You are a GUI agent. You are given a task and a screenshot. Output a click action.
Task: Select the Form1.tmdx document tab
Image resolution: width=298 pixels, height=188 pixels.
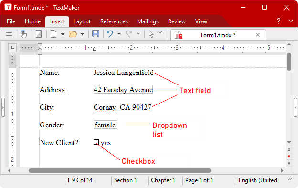pos(218,35)
